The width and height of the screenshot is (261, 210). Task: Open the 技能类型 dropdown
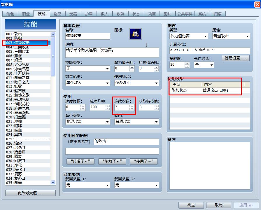point(88,69)
